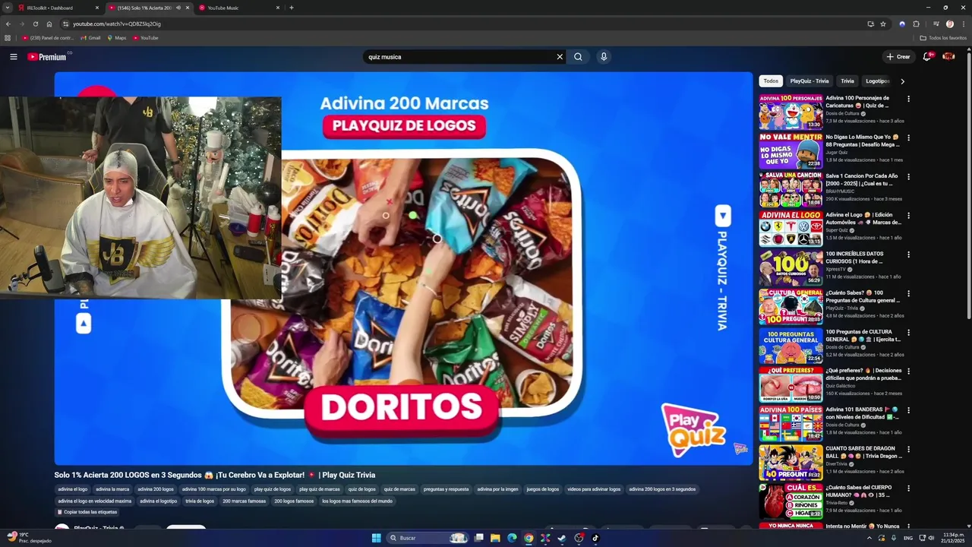The height and width of the screenshot is (547, 972).
Task: Open the YouTube hamburger guide menu
Action: (x=13, y=57)
